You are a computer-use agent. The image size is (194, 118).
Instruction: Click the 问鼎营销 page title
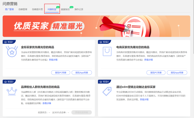pos(10,4)
